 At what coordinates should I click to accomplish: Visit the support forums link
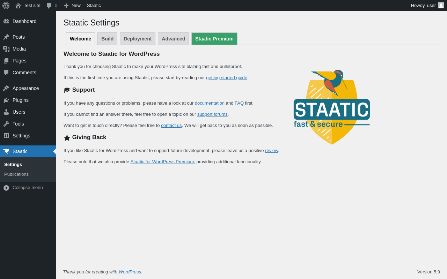click(212, 114)
